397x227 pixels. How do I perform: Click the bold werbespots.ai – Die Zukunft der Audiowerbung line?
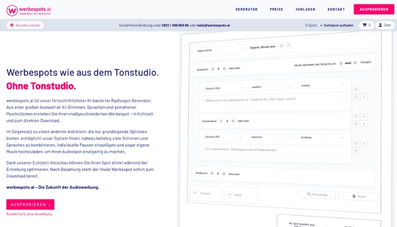pos(53,187)
